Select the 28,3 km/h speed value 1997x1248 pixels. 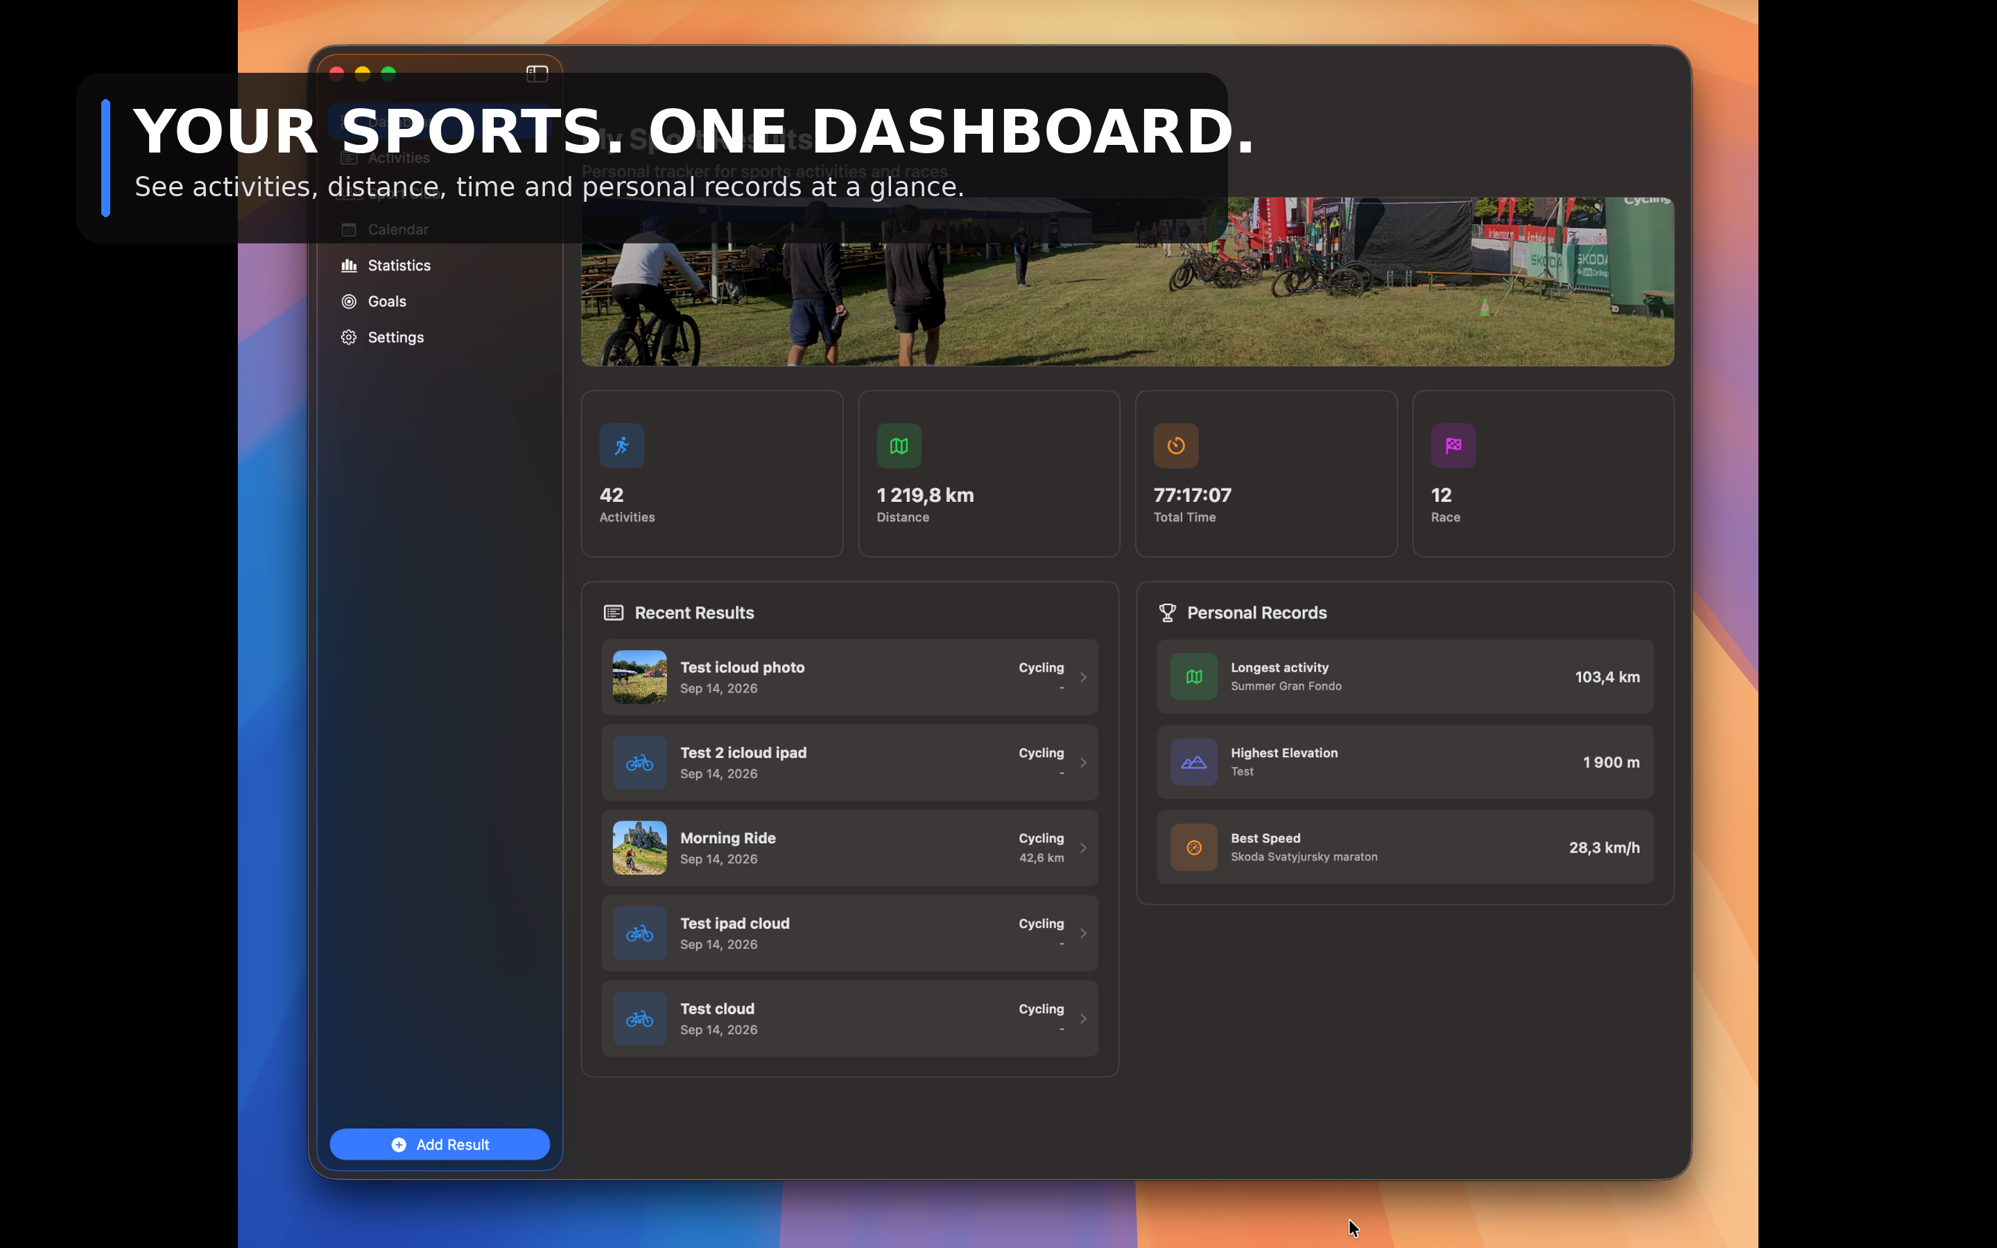(x=1605, y=848)
